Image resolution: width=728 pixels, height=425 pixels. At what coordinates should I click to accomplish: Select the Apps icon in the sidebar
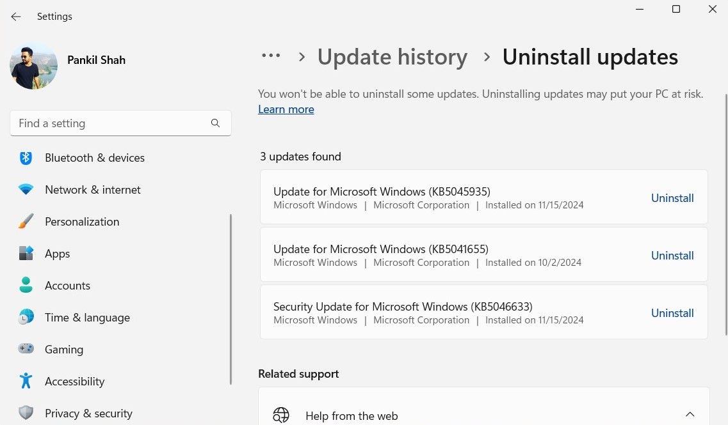point(26,254)
